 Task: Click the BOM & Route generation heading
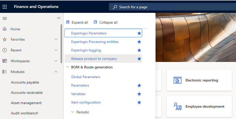point(92,67)
